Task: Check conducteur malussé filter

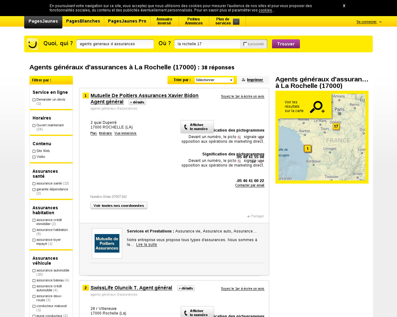Action: [x=34, y=306]
